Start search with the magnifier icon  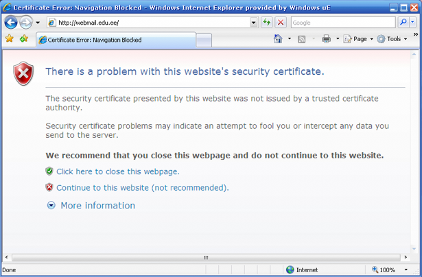click(403, 23)
